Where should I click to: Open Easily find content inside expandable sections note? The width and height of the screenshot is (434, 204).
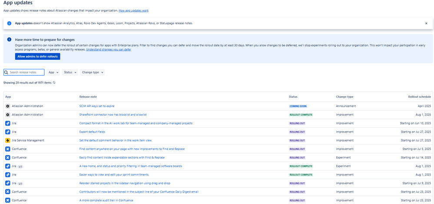122,157
